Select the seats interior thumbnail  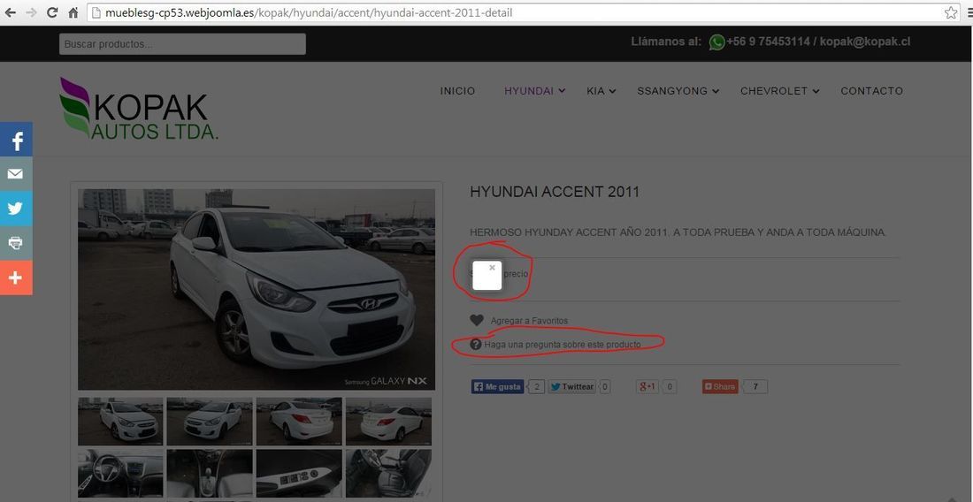[388, 474]
